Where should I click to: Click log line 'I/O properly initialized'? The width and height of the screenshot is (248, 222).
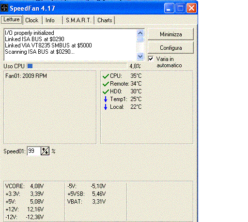(30, 33)
